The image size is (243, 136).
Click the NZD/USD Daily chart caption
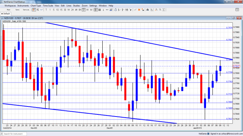(x=14, y=21)
